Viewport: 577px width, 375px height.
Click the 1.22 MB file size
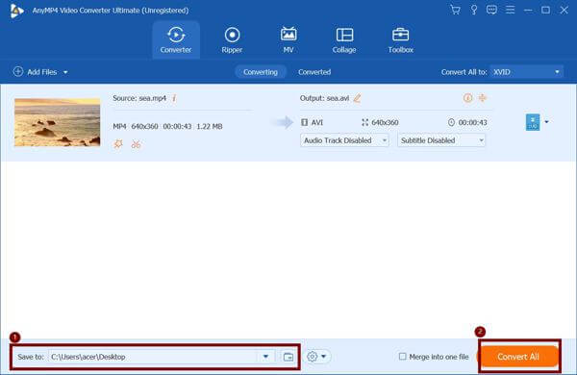point(210,126)
